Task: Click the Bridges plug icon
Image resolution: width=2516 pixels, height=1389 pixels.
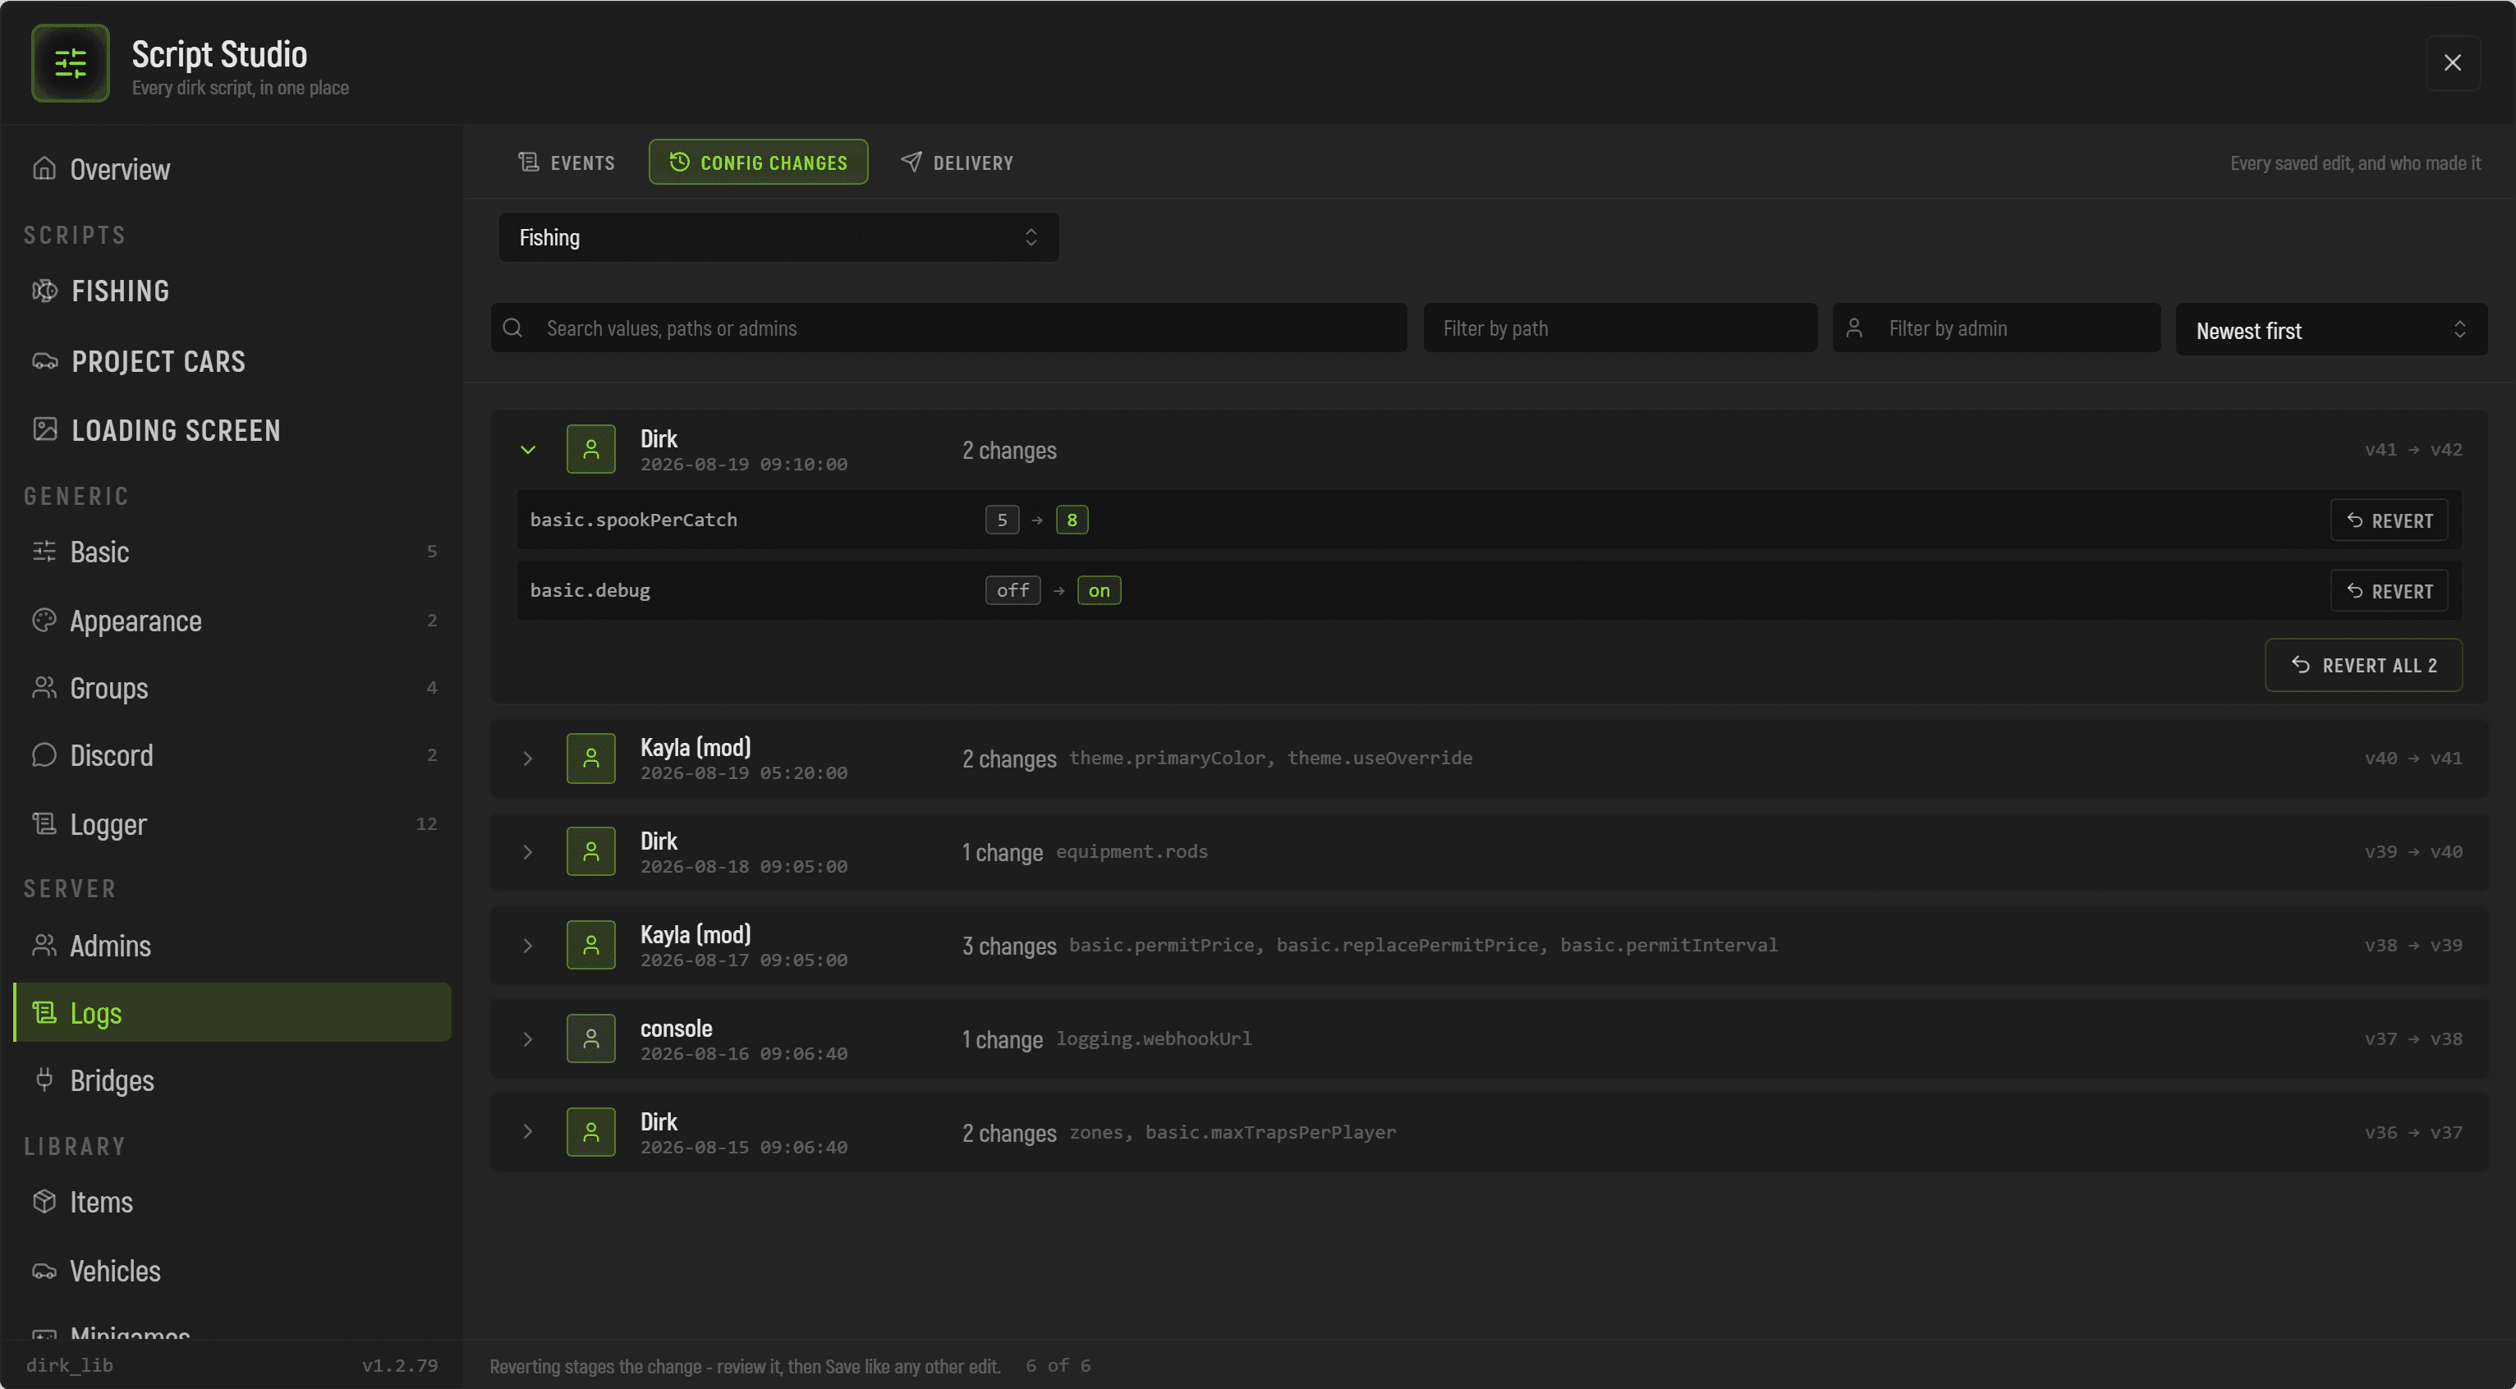Action: coord(44,1080)
